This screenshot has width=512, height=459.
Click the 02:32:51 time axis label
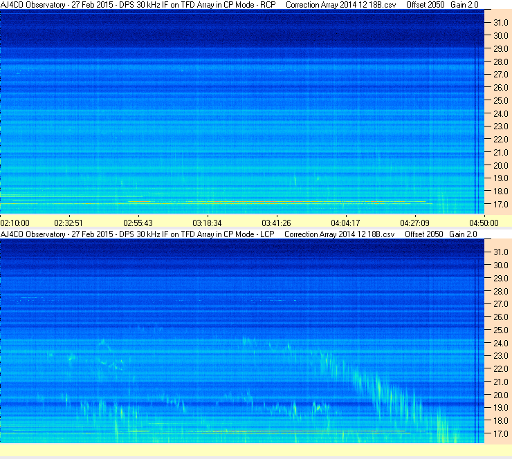[x=68, y=223]
